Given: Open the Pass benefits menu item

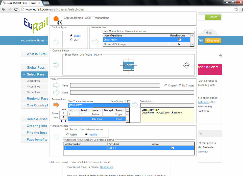Looking at the screenshot, I should coord(34,140).
